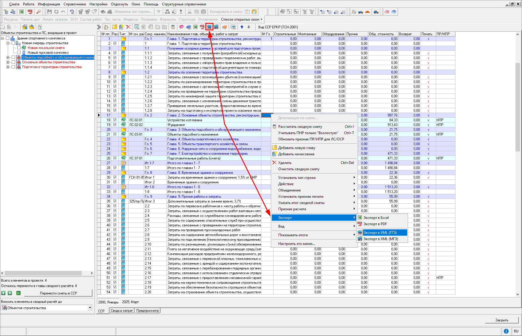522x336 pixels.
Task: Open the Список открытых окон dropdown
Action: point(242,19)
